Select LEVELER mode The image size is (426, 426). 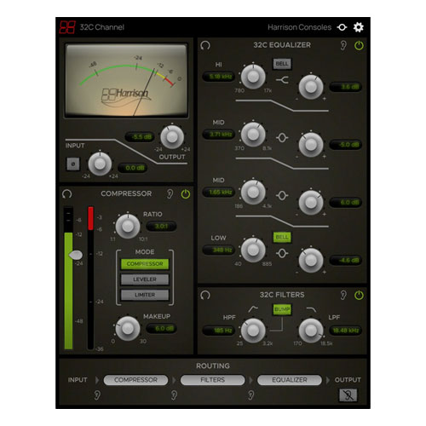click(x=145, y=279)
